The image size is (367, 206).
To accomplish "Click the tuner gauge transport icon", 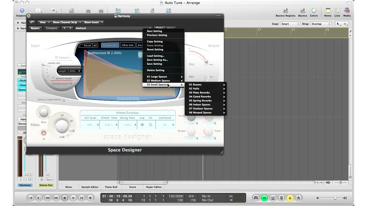I will pyautogui.click(x=256, y=198).
